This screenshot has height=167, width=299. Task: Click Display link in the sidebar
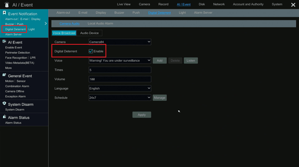coord(36,19)
